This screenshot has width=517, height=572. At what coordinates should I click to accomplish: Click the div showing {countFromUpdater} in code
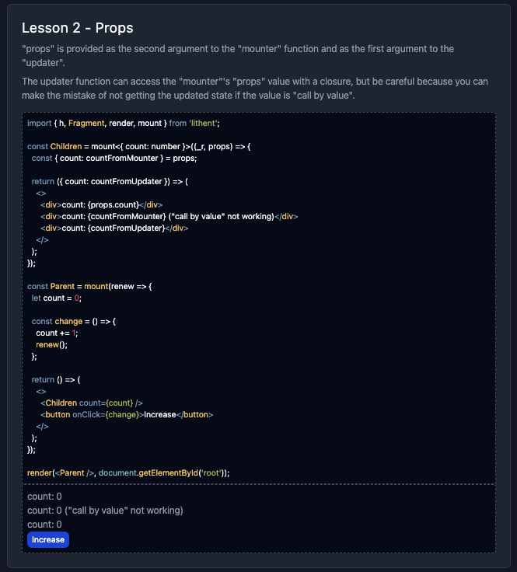click(114, 228)
